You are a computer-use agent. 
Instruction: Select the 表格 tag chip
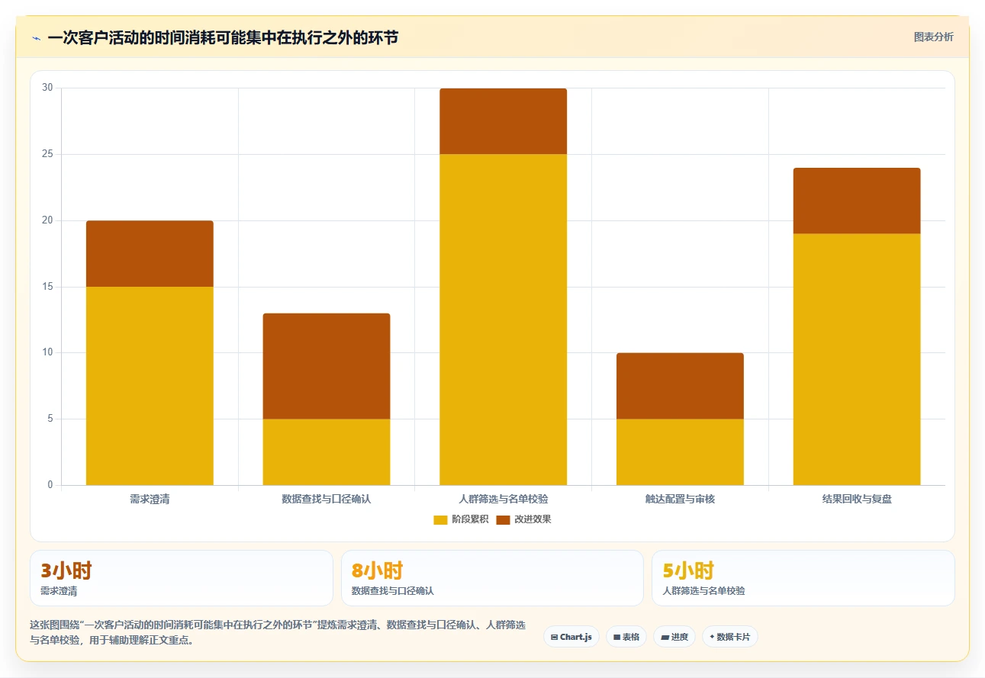(626, 637)
